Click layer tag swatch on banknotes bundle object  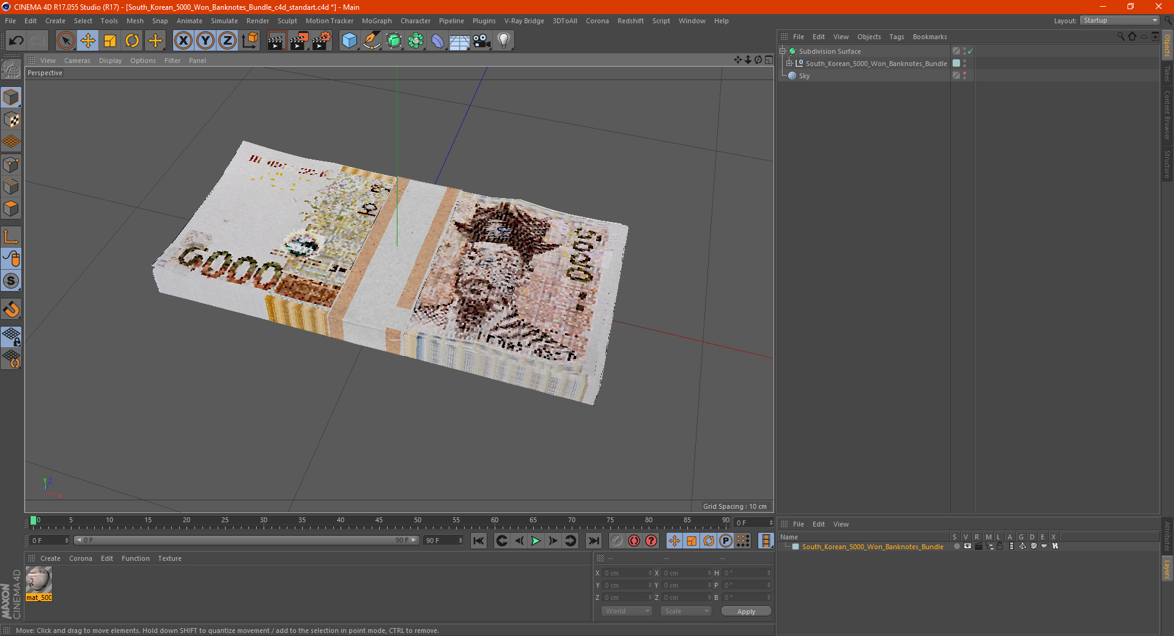click(956, 64)
